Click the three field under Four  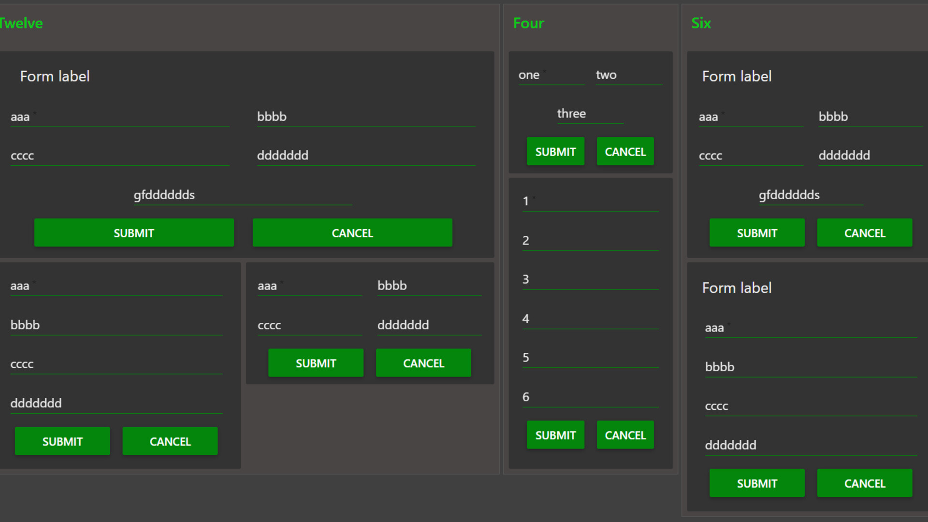pos(590,114)
